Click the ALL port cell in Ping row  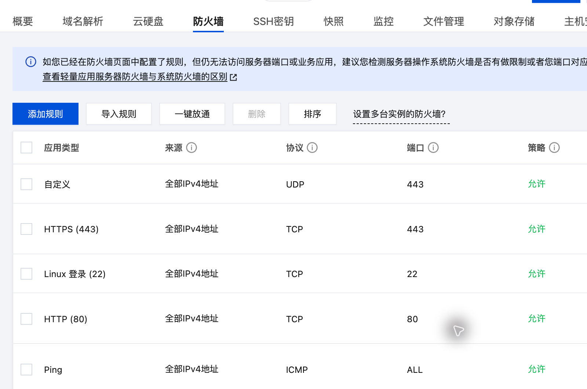(415, 370)
